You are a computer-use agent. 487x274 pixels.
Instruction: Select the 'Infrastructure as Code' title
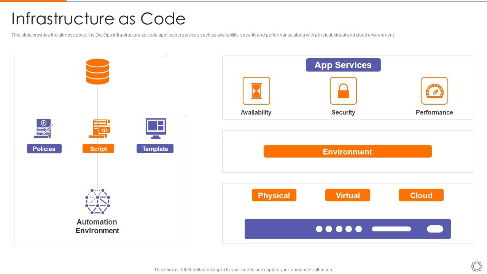pos(99,19)
